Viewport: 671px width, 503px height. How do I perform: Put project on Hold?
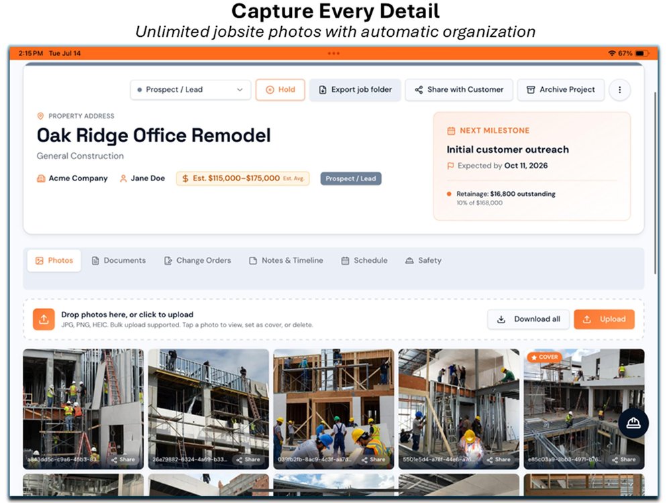click(x=280, y=90)
